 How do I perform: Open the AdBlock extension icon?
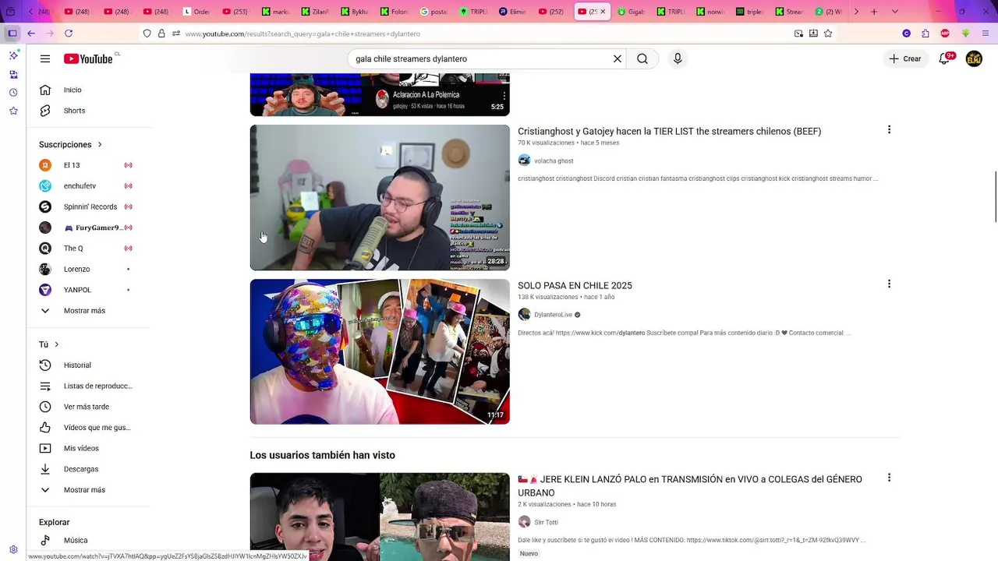pos(945,34)
